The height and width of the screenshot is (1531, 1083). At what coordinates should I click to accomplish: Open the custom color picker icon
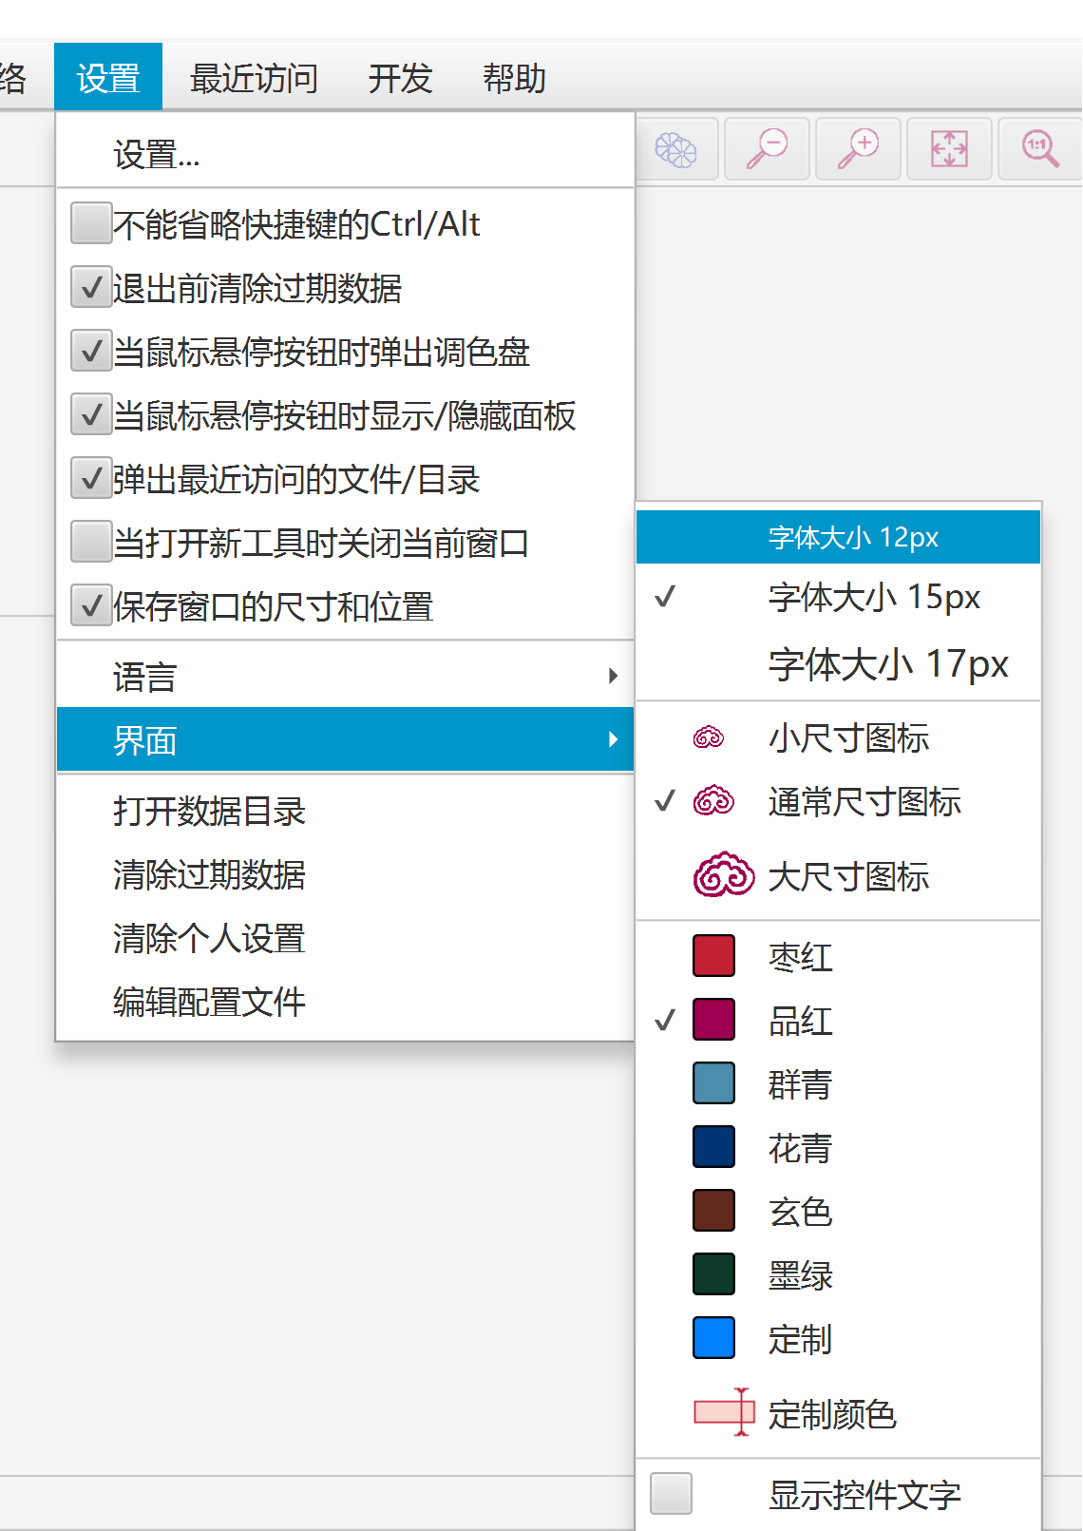pos(724,1412)
